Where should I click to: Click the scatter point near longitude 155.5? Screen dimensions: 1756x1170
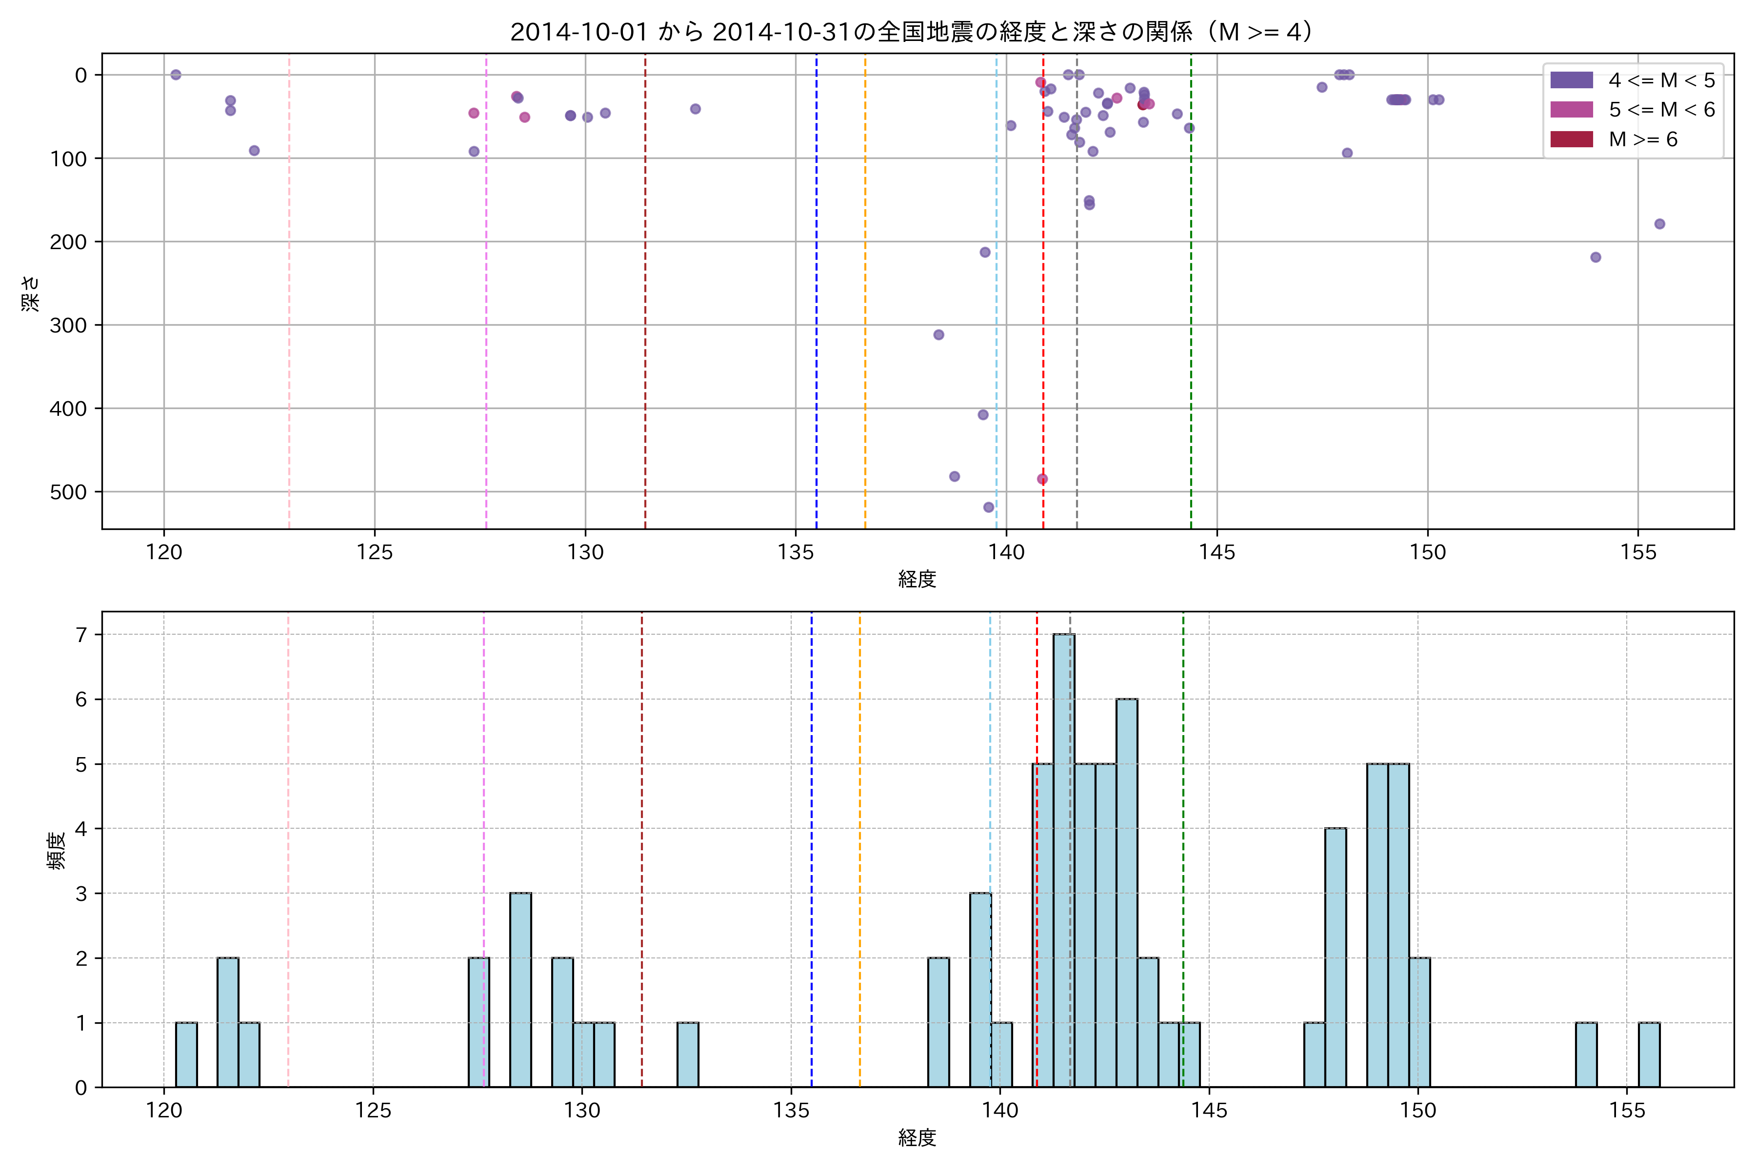(1660, 224)
